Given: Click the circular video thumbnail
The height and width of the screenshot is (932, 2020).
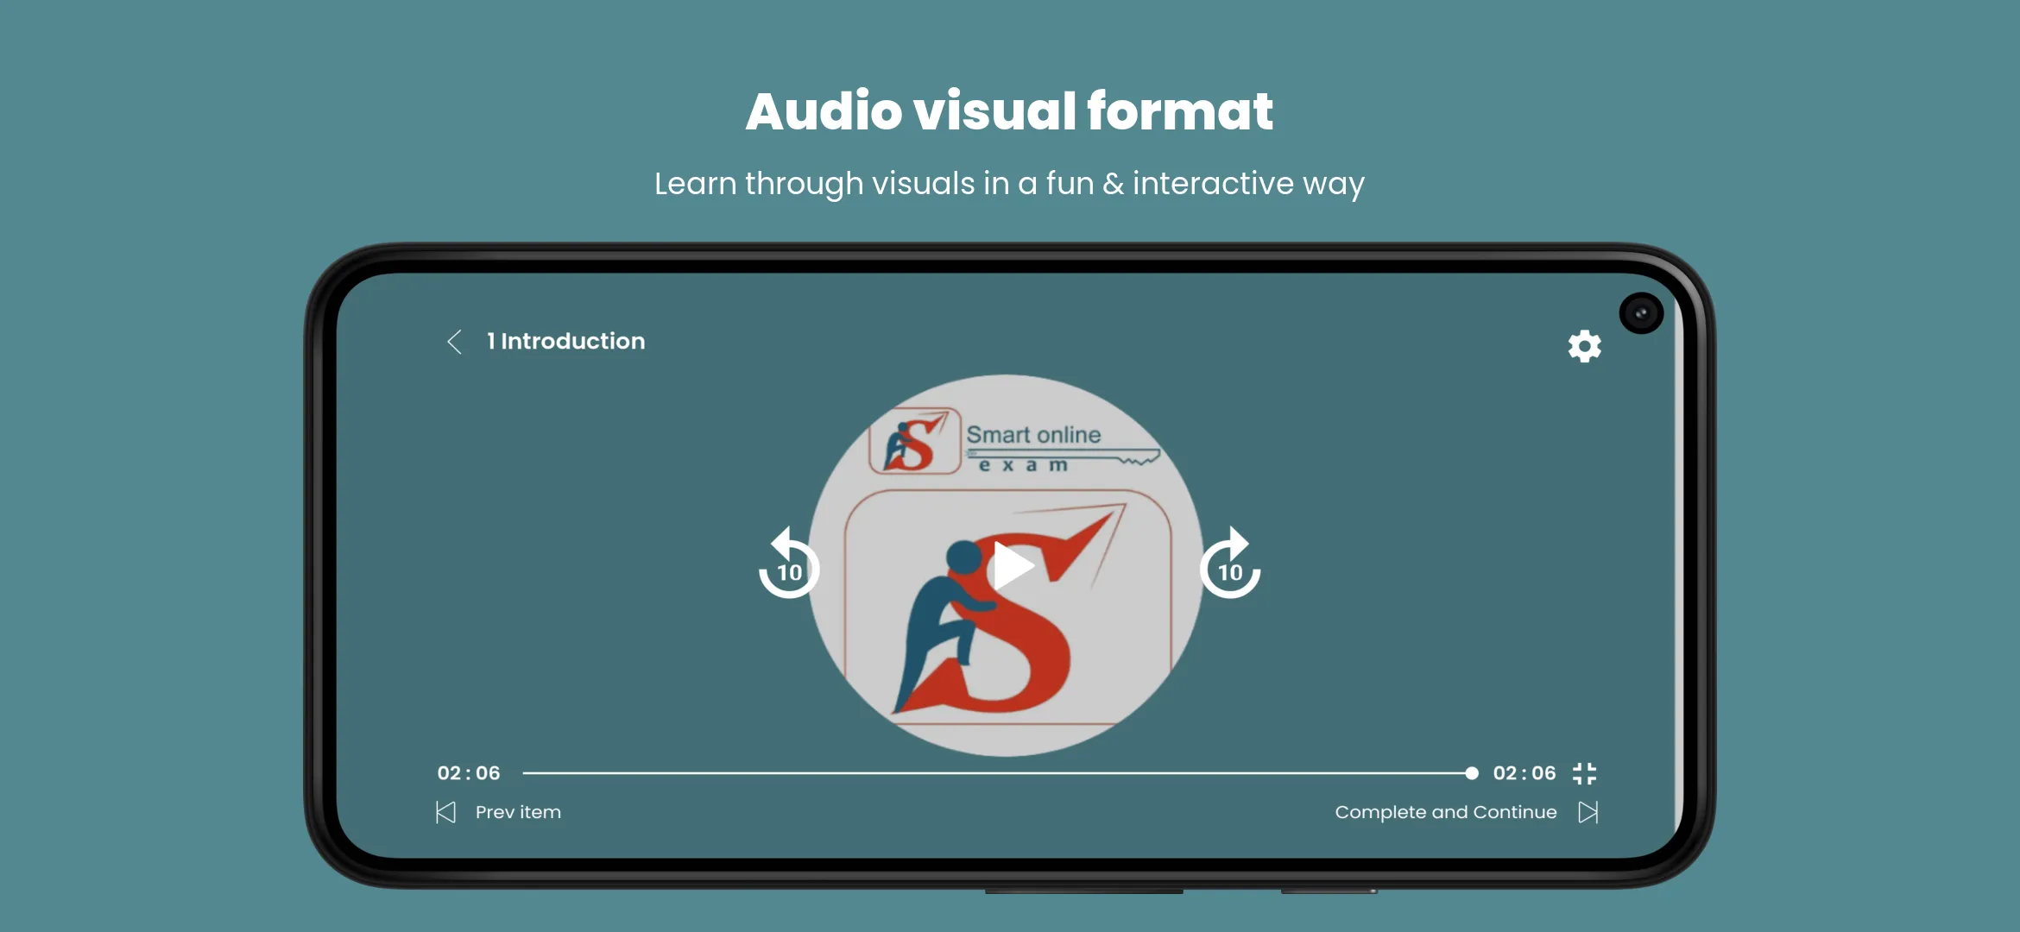Looking at the screenshot, I should 1006,565.
